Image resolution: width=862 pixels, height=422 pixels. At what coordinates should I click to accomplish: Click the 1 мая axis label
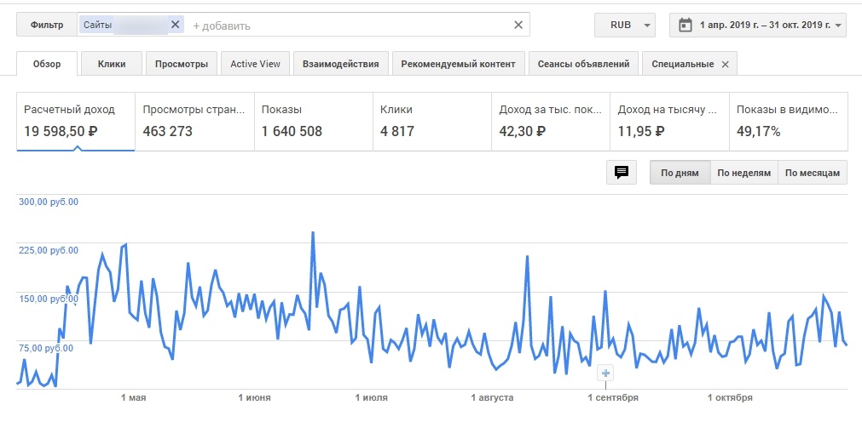pyautogui.click(x=134, y=397)
